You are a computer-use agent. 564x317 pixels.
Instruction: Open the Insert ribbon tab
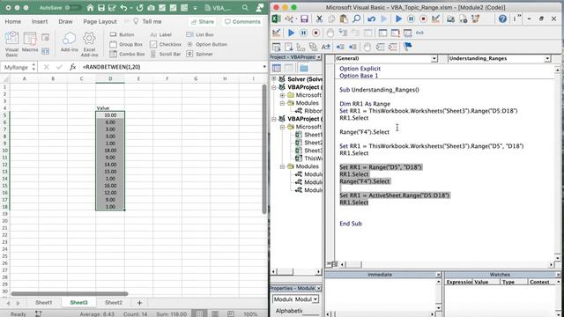40,21
